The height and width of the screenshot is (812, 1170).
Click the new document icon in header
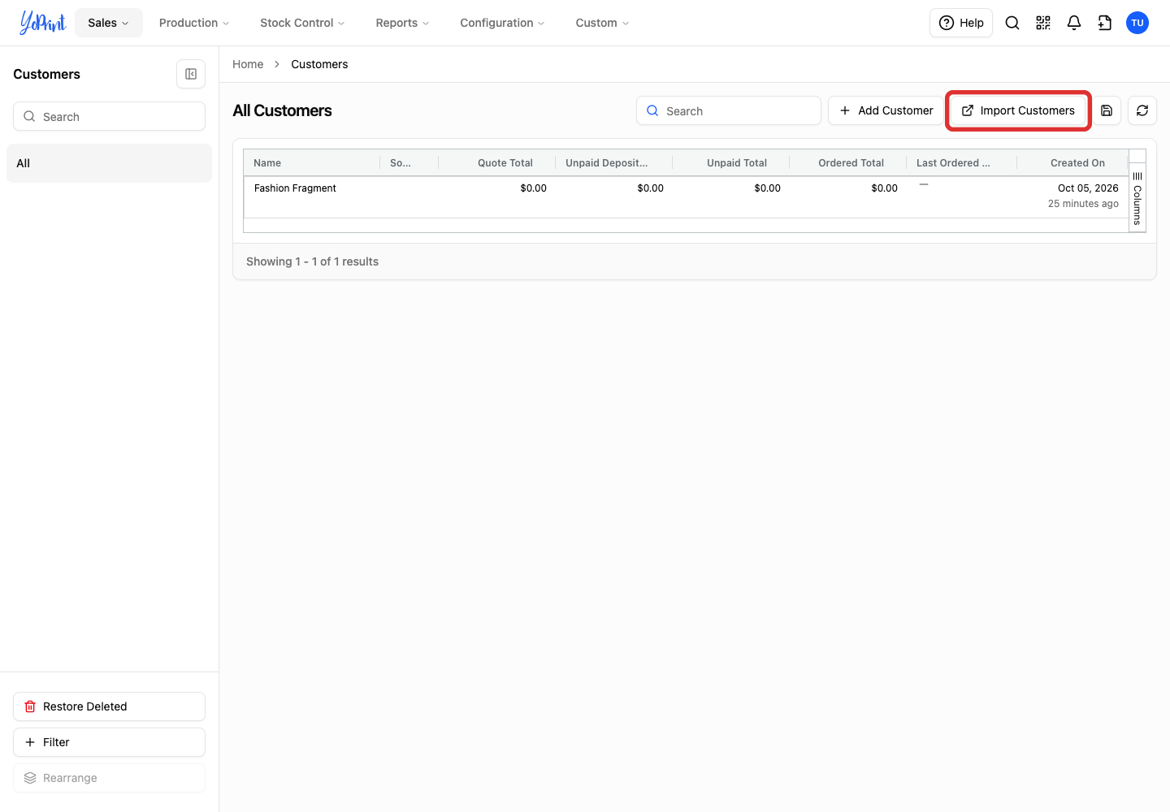click(x=1105, y=23)
